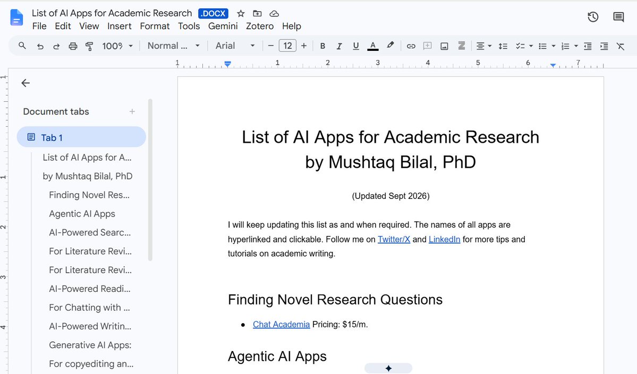
Task: Clear formatting
Action: pyautogui.click(x=621, y=46)
